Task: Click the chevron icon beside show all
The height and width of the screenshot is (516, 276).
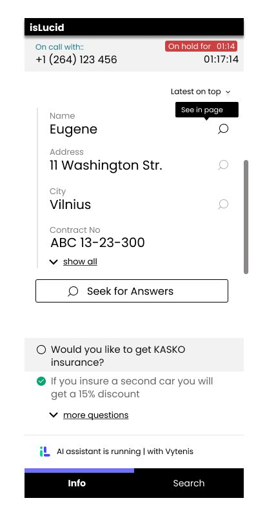Action: tap(54, 262)
